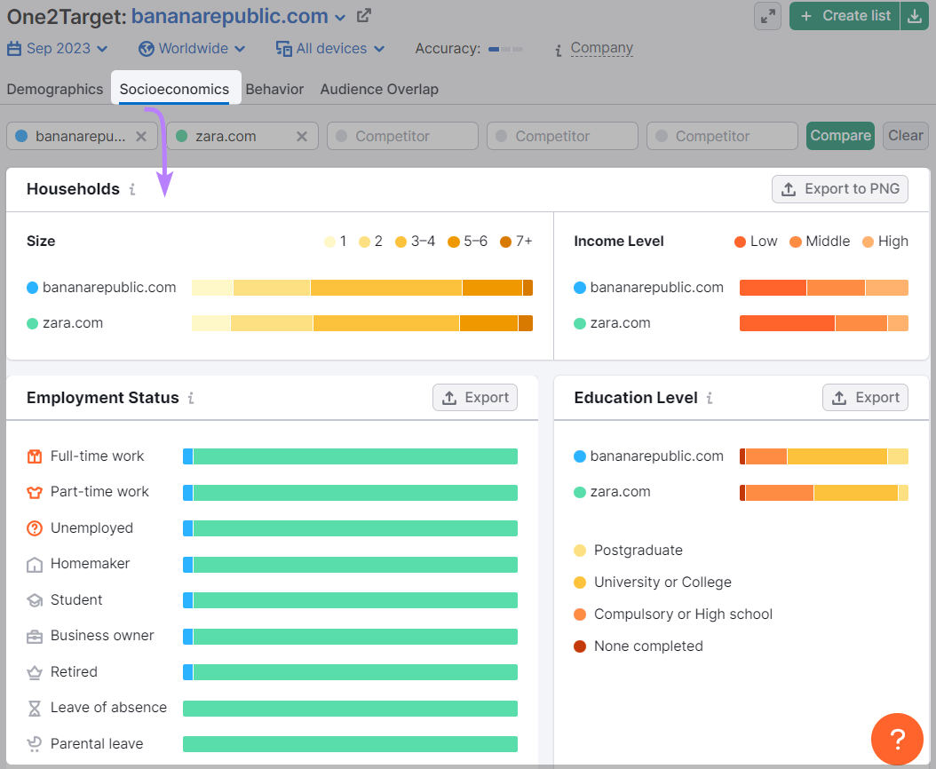Click the Compare button

[839, 135]
